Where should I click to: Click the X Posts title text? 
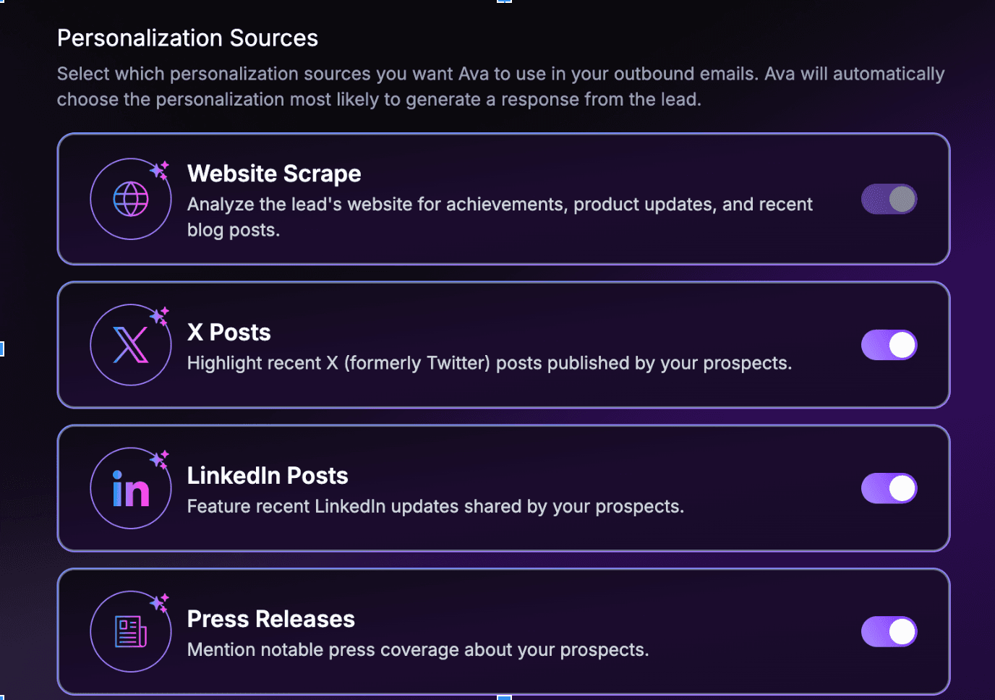tap(229, 332)
